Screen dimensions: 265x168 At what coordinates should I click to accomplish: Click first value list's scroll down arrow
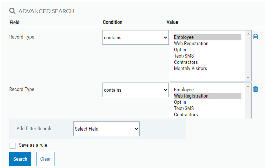[248, 77]
